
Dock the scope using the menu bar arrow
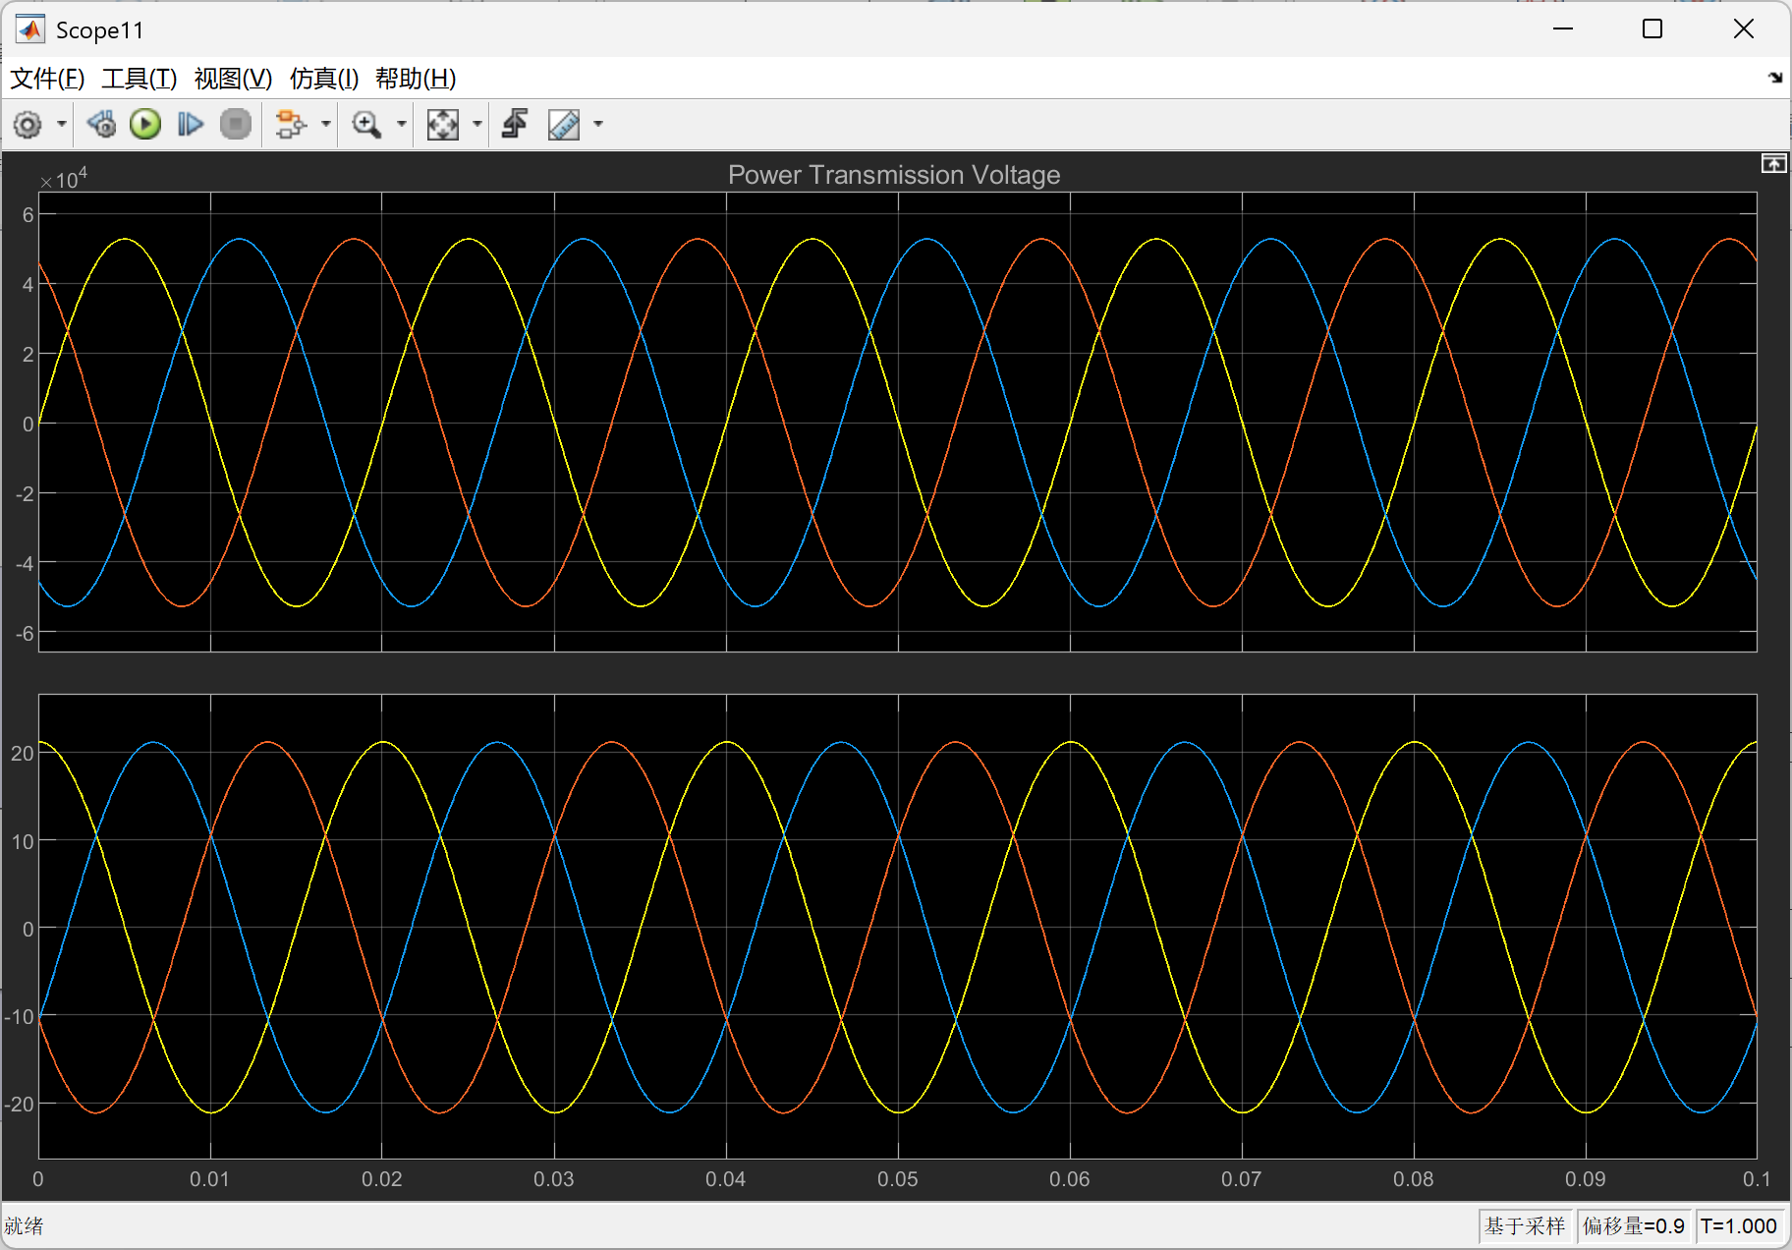click(x=1775, y=78)
